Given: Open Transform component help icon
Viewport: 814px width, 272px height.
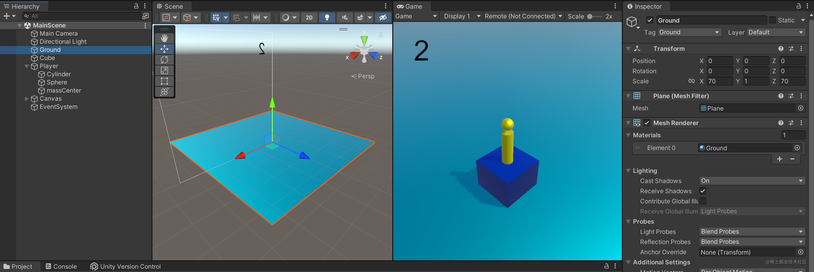Looking at the screenshot, I should (781, 49).
